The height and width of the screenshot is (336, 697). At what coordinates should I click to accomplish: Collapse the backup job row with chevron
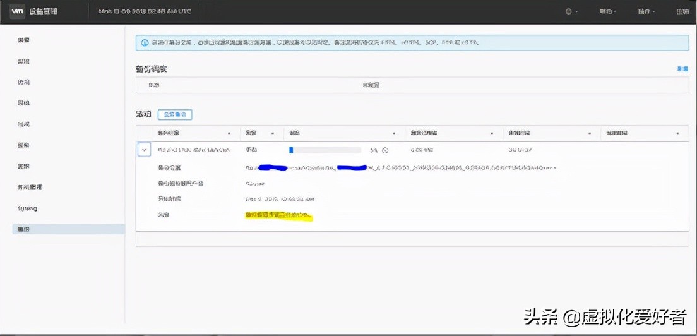pyautogui.click(x=144, y=150)
